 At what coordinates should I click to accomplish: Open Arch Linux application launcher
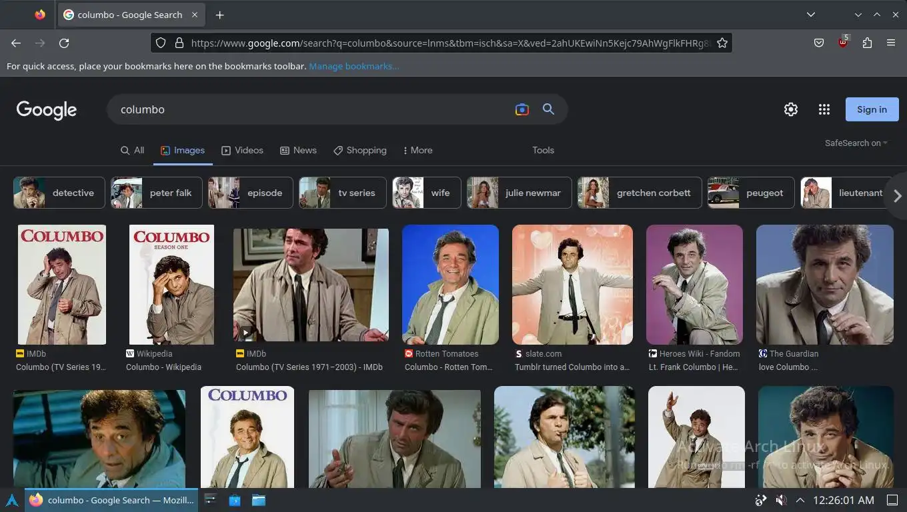12,500
